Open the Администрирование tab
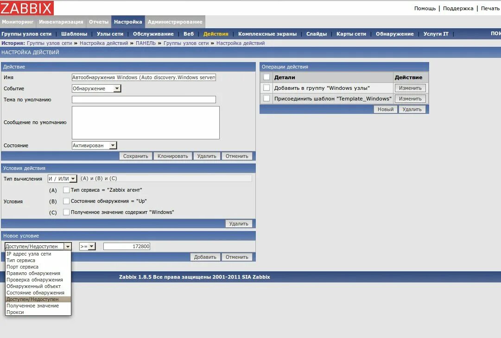Screen dimensions: 501x338 (x=175, y=22)
